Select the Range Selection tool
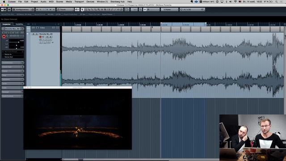286x161 pixels. click(85, 9)
